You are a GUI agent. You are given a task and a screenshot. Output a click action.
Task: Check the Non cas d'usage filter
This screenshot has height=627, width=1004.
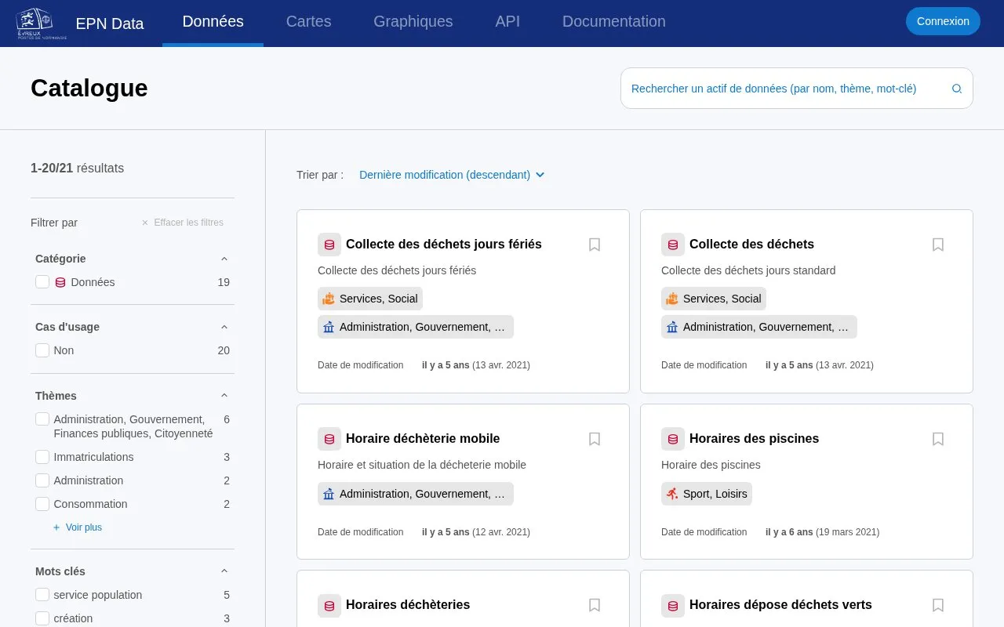[x=42, y=350]
